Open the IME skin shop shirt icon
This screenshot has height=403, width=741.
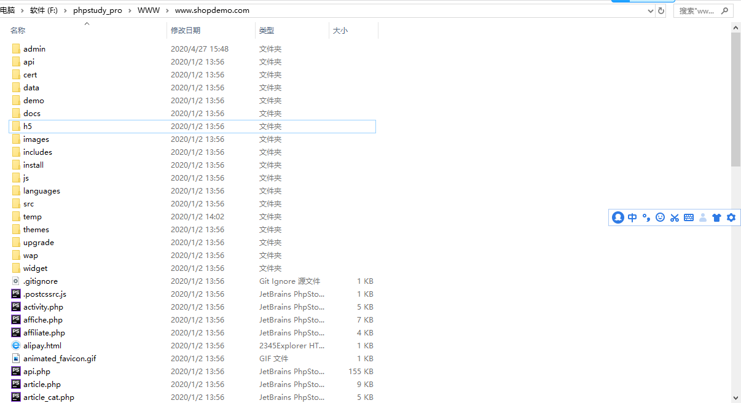(x=716, y=217)
